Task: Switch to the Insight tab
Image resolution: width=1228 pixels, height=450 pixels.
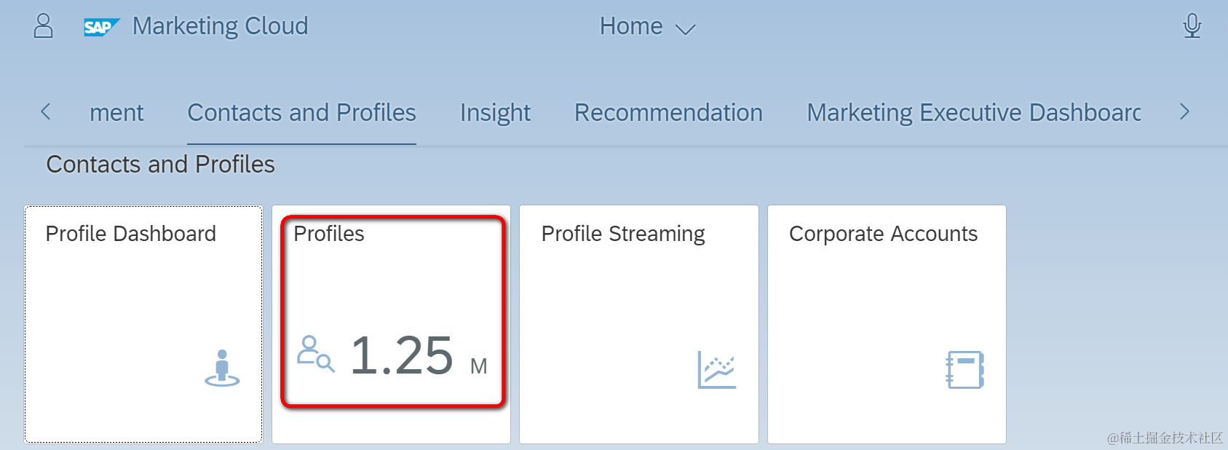Action: [495, 113]
